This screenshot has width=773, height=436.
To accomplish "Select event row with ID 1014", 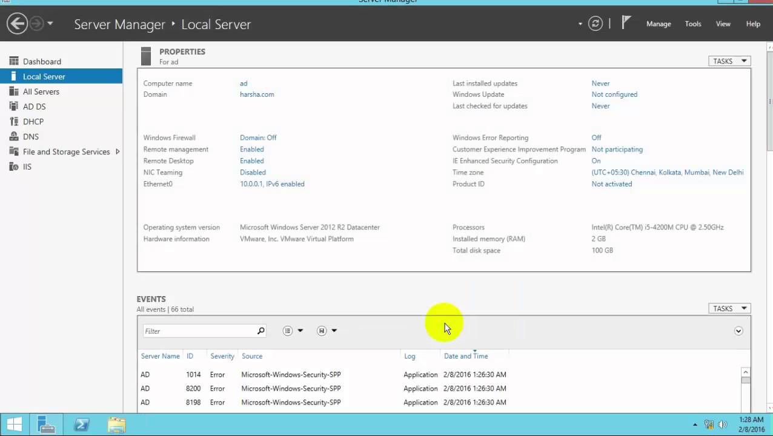I will tap(439, 374).
